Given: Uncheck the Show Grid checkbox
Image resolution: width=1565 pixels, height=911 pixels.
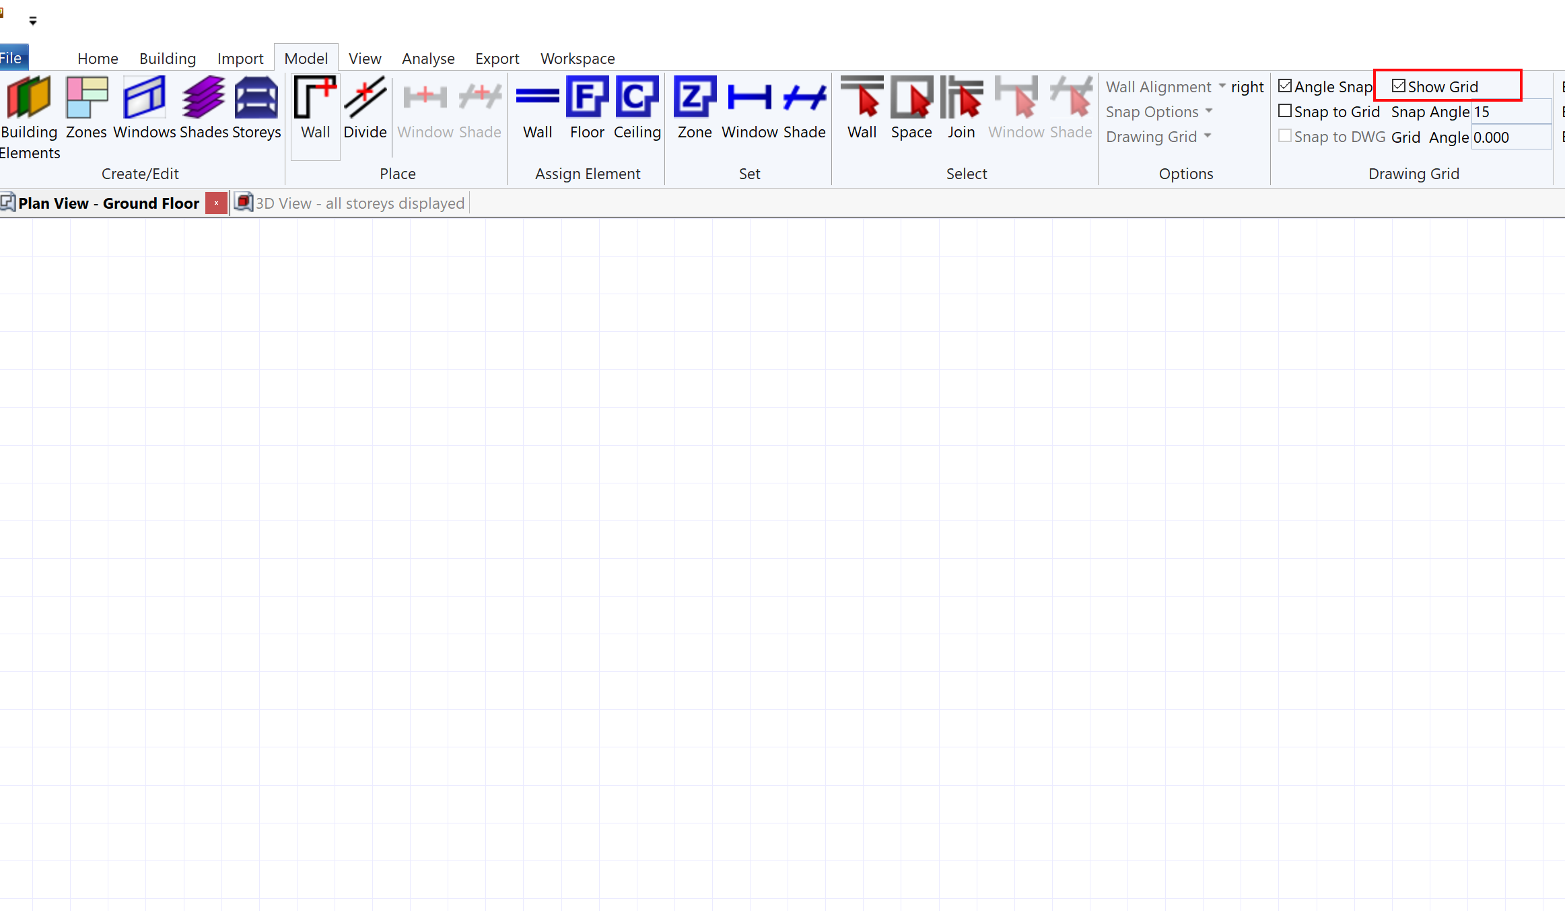Looking at the screenshot, I should (x=1399, y=86).
